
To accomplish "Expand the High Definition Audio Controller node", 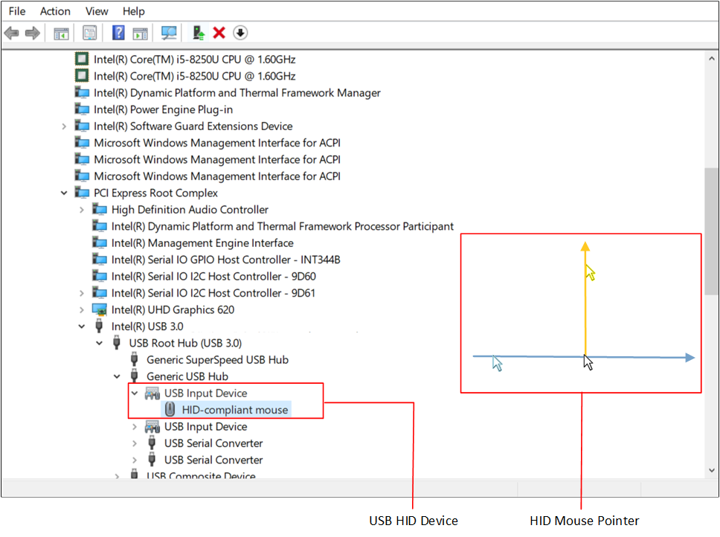I will (x=82, y=210).
